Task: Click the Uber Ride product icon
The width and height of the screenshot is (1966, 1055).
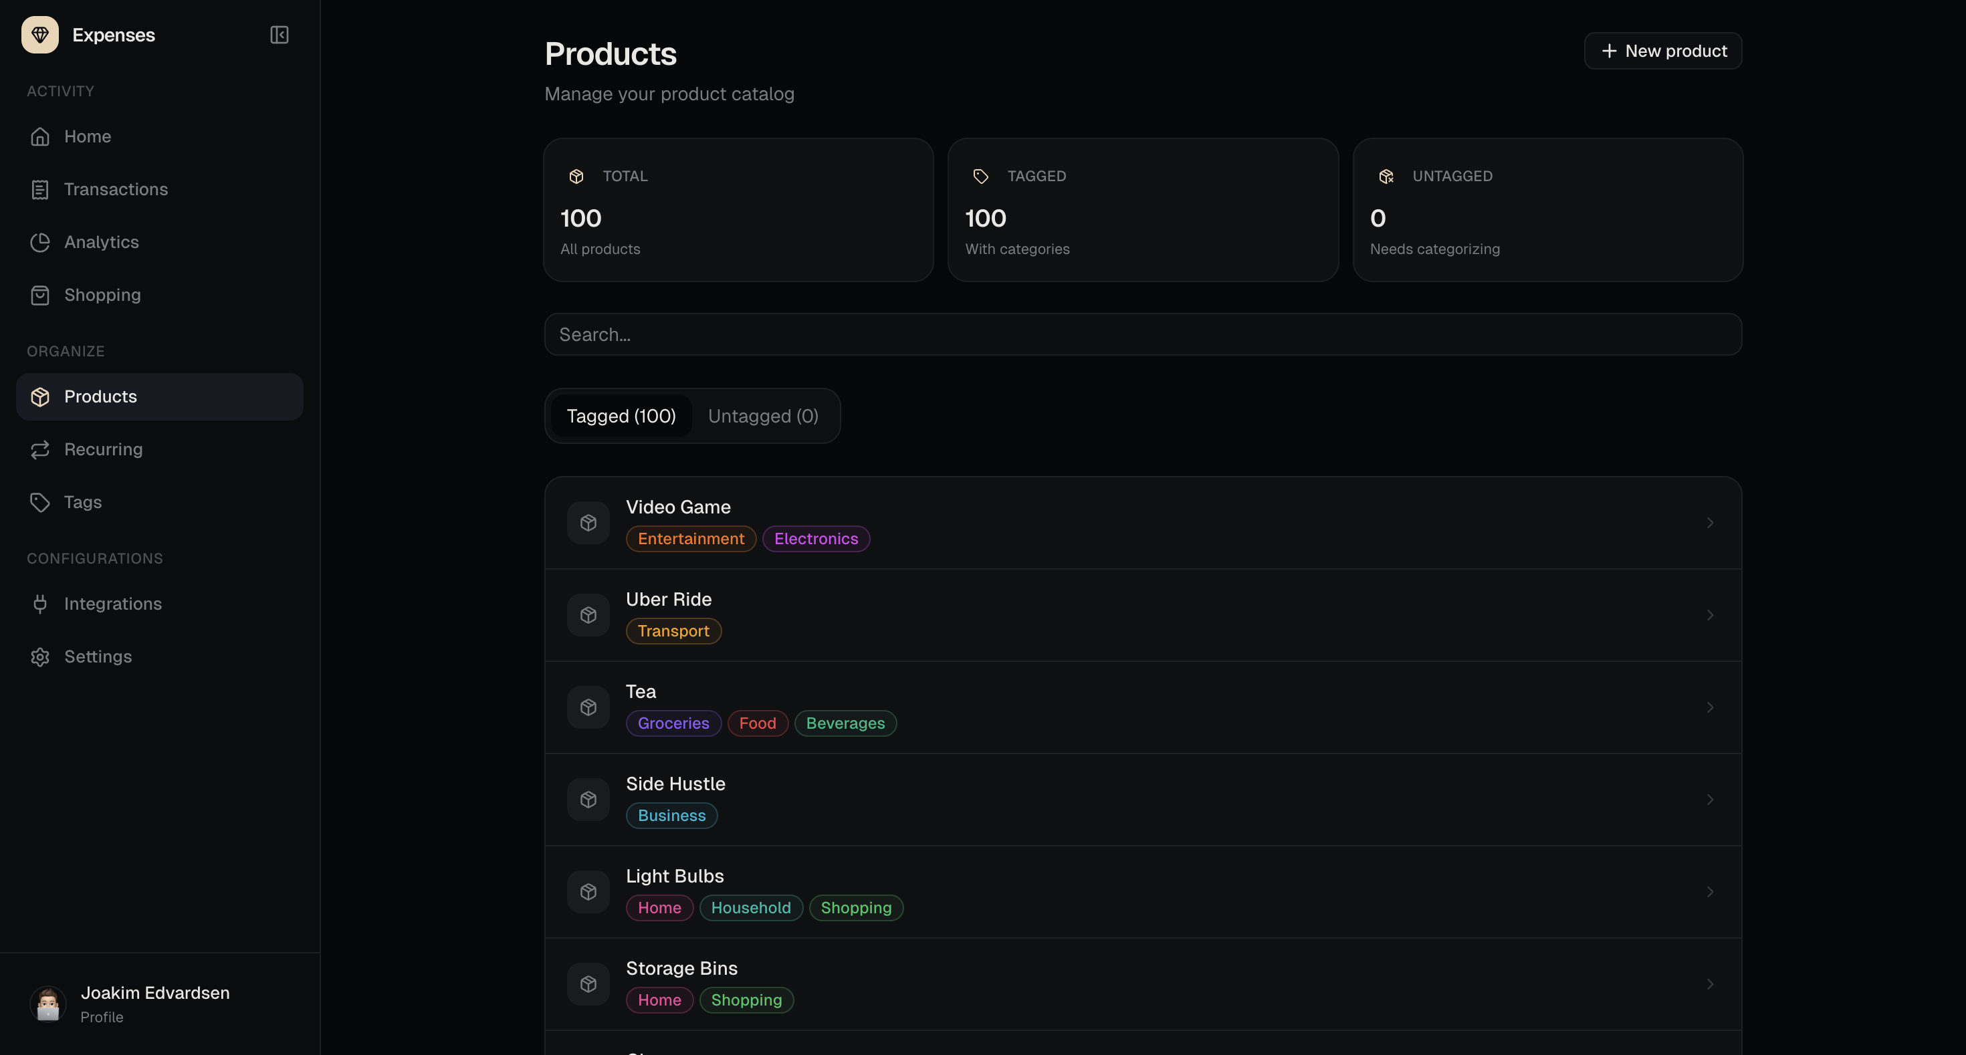Action: pyautogui.click(x=588, y=615)
